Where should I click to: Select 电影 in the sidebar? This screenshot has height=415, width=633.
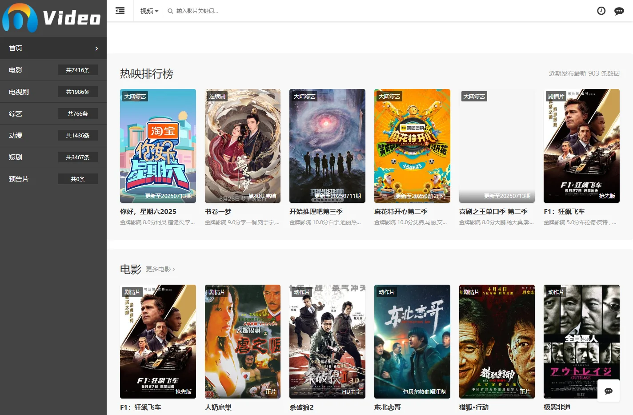click(x=53, y=70)
